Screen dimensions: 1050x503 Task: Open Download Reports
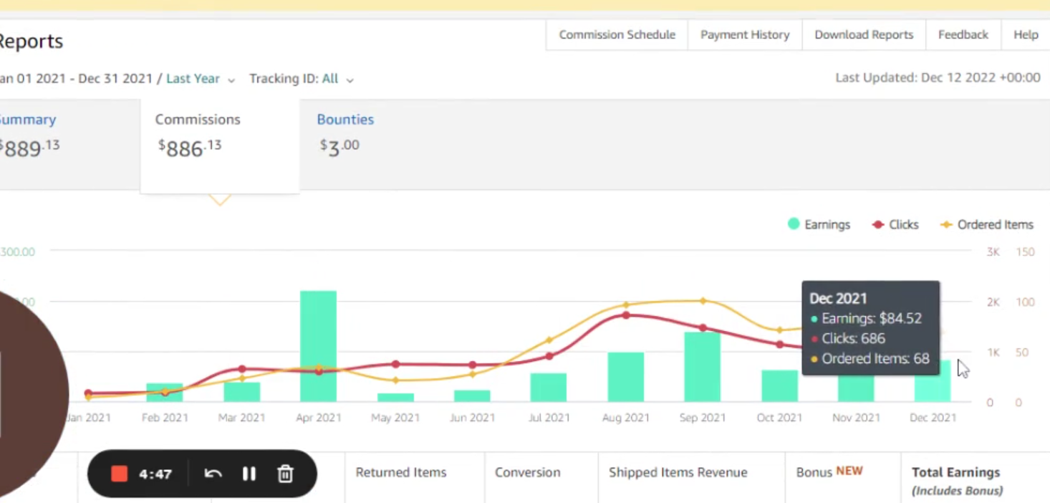864,34
